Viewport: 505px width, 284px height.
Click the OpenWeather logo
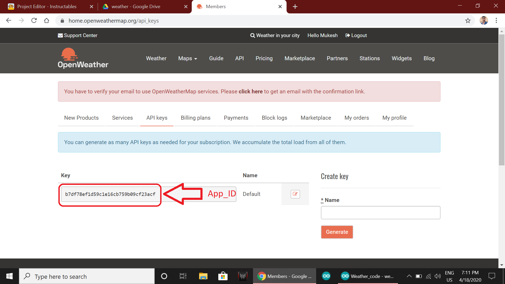pos(83,58)
